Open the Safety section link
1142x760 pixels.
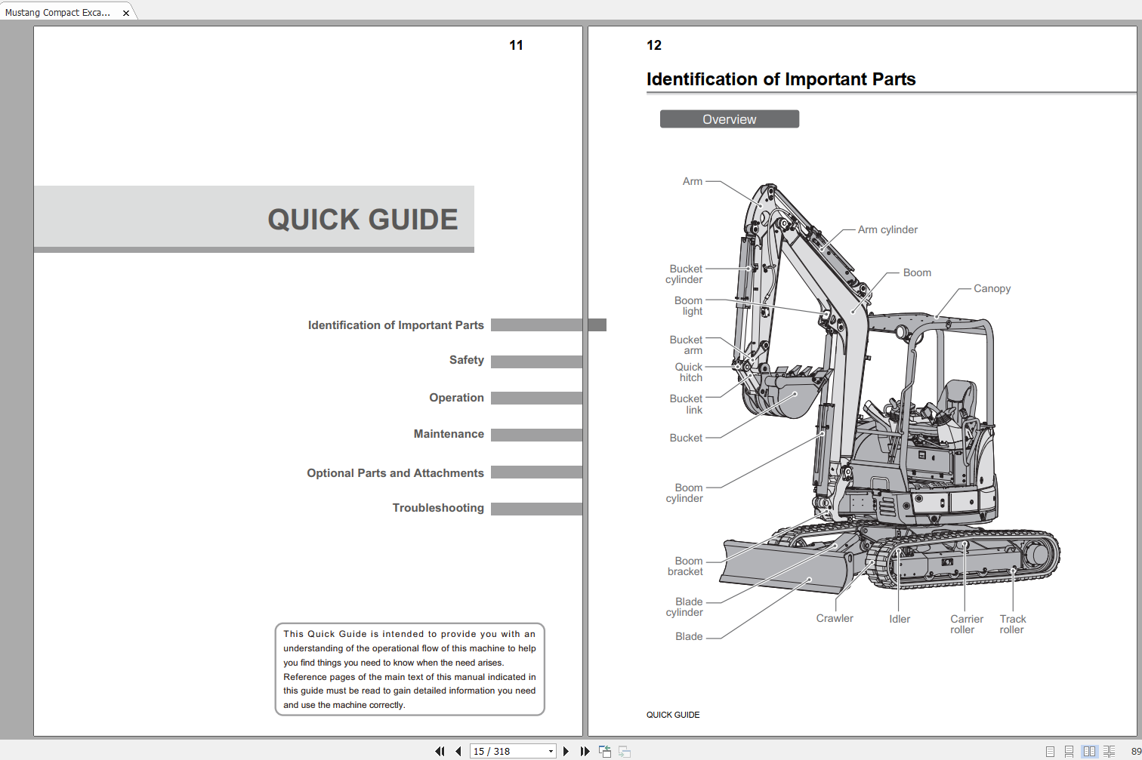[x=466, y=360]
